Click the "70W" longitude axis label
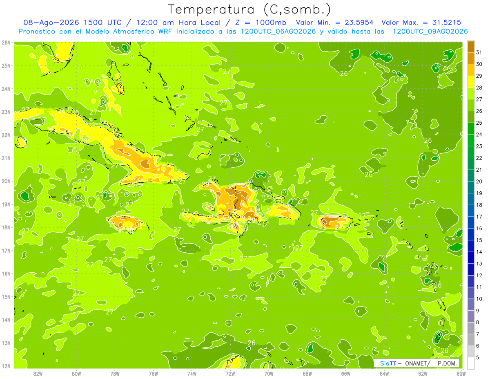The height and width of the screenshot is (379, 490). [x=269, y=373]
